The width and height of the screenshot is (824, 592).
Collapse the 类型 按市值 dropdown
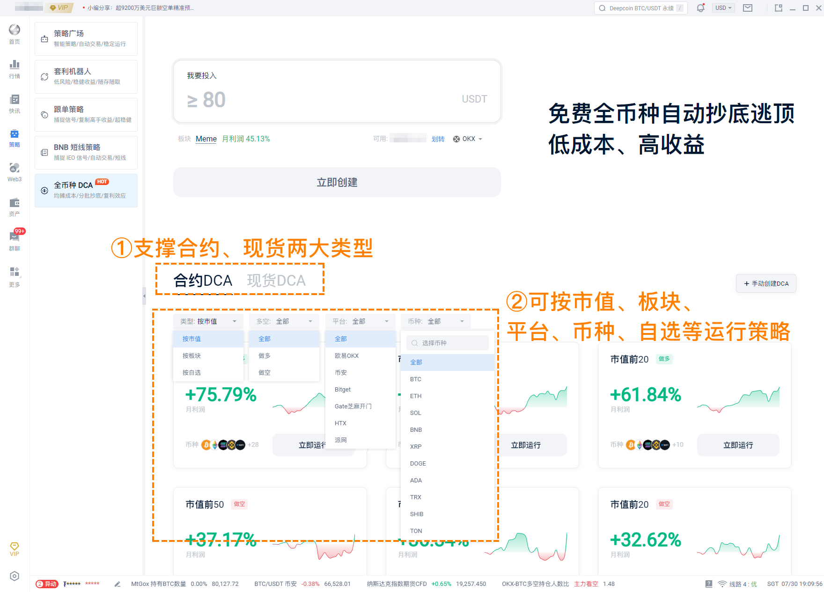coord(208,321)
